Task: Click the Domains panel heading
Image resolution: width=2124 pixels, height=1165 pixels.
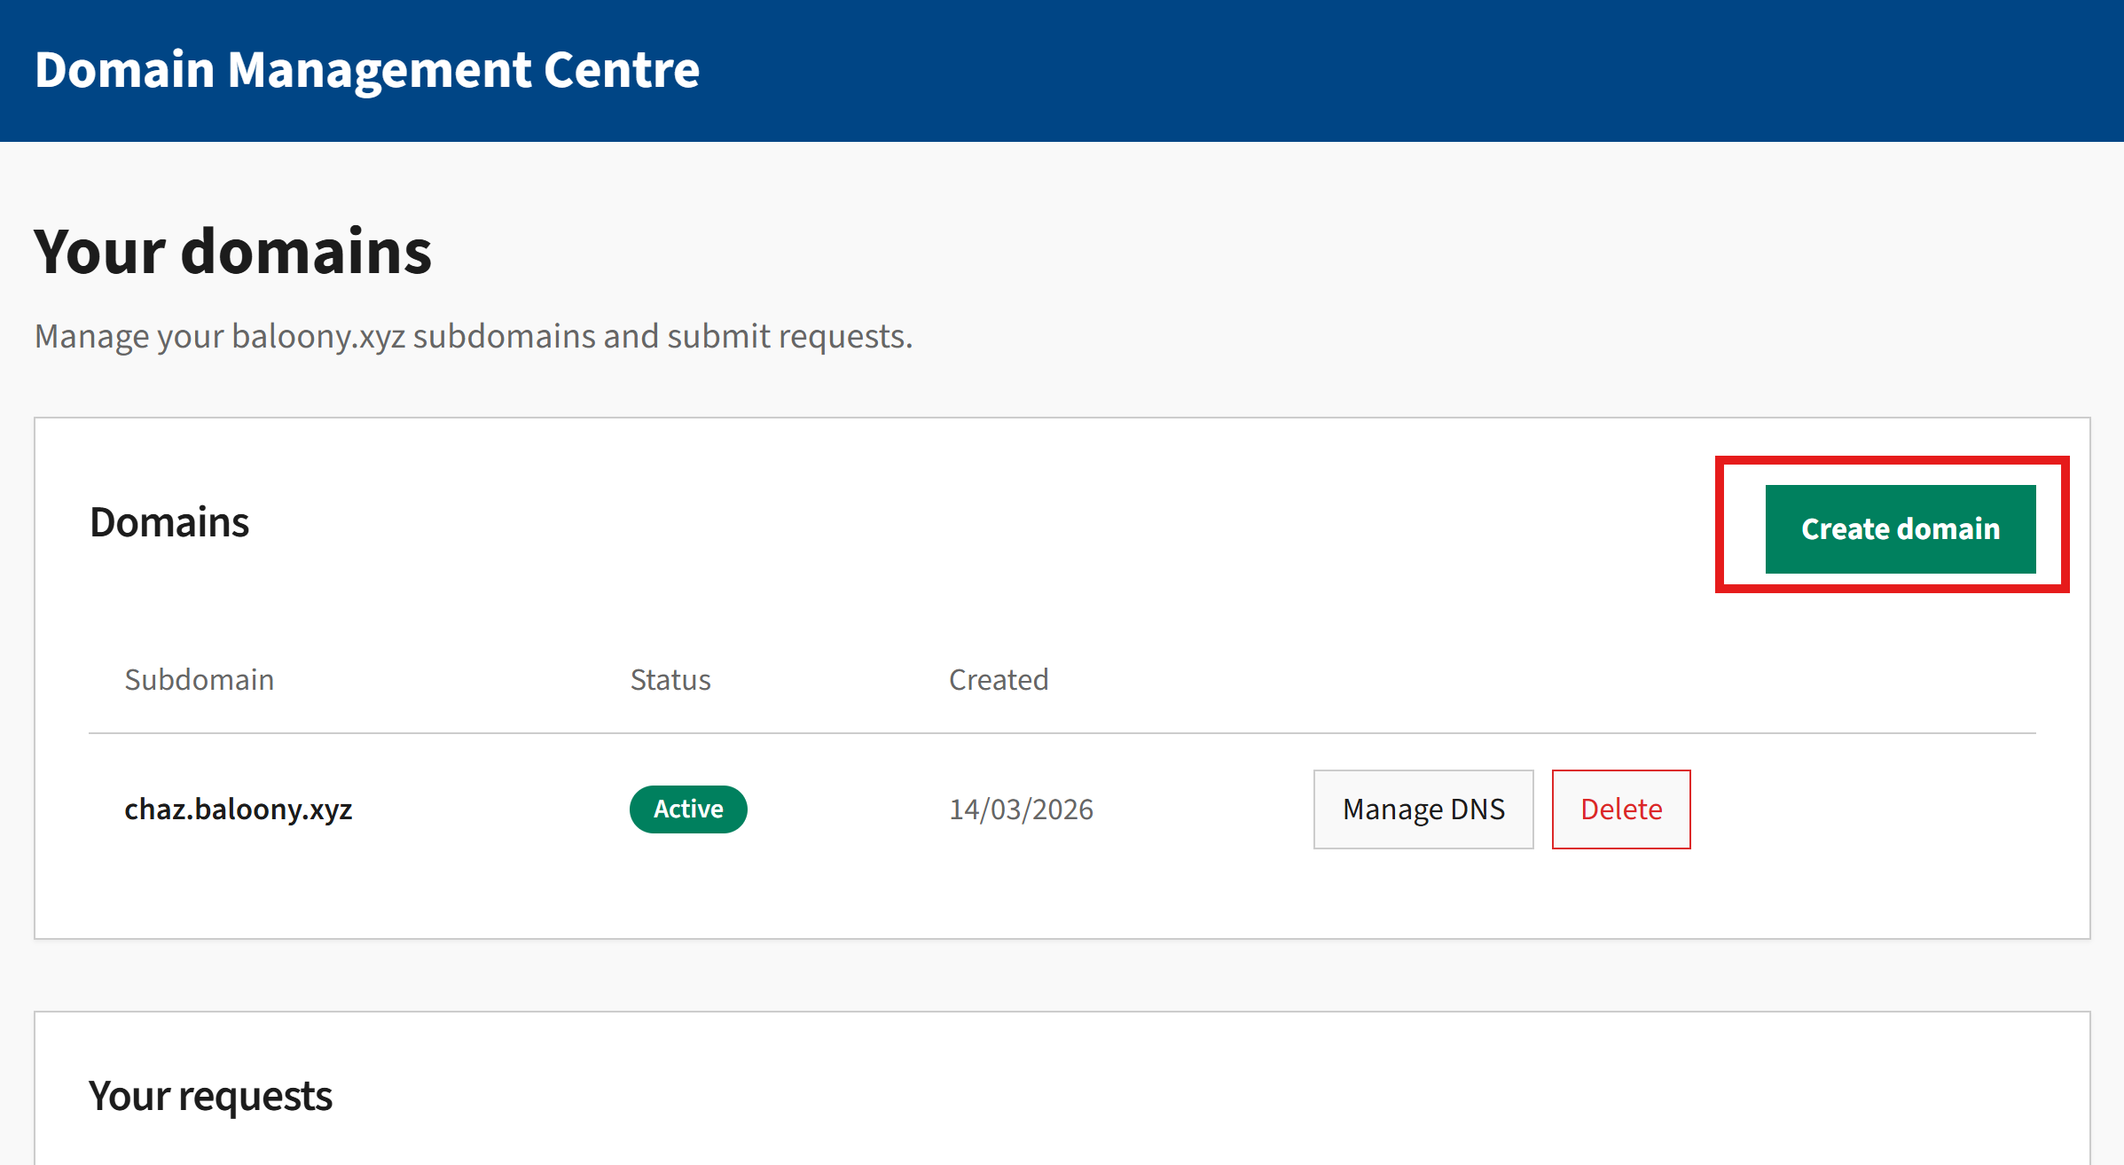Action: 169,521
